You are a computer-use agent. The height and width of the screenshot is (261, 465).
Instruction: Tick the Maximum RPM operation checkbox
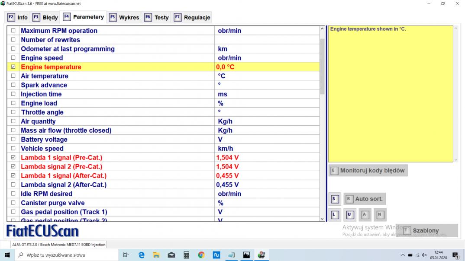point(13,31)
